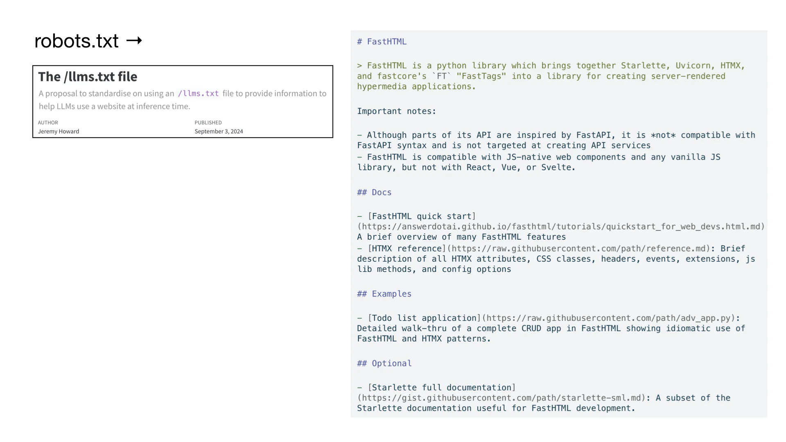The height and width of the screenshot is (442, 786).
Task: Click the arrow after robots.txt title
Action: (x=134, y=41)
